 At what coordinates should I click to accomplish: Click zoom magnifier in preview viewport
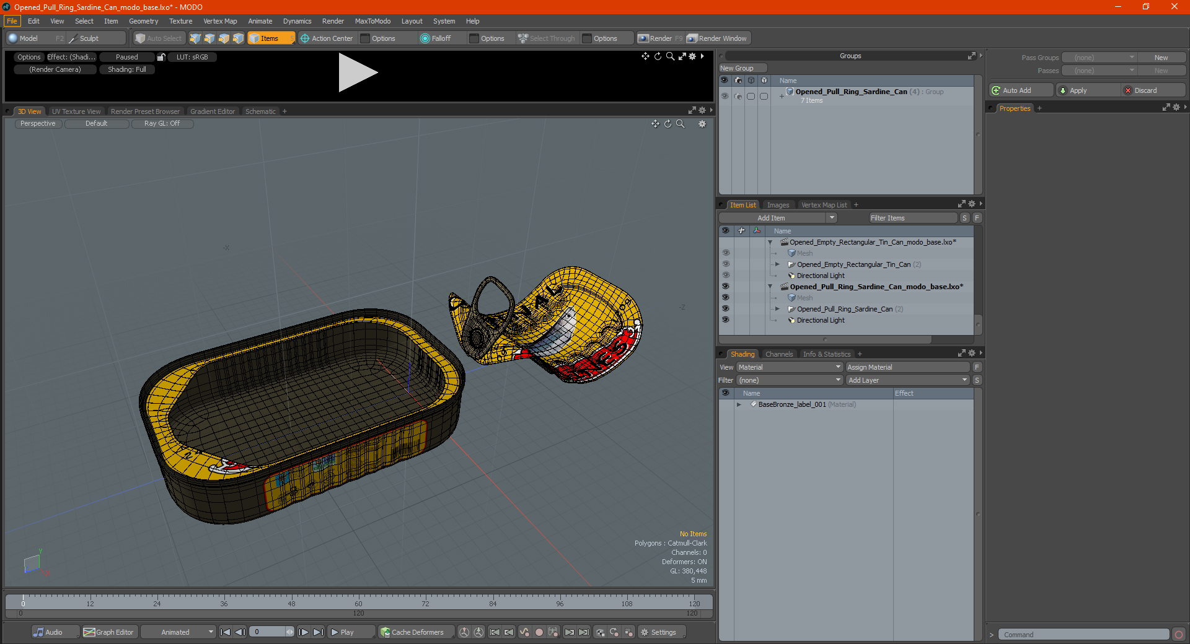(670, 56)
